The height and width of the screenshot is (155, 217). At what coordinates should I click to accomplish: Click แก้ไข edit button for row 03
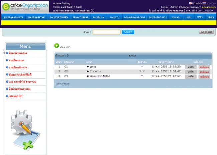[191, 76]
